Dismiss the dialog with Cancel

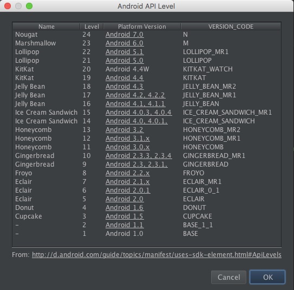coord(228,277)
